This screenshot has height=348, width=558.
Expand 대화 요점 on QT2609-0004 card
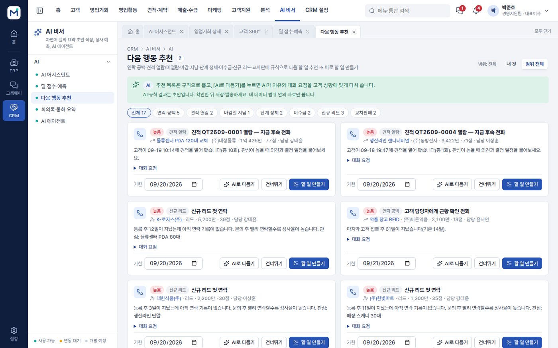358,160
